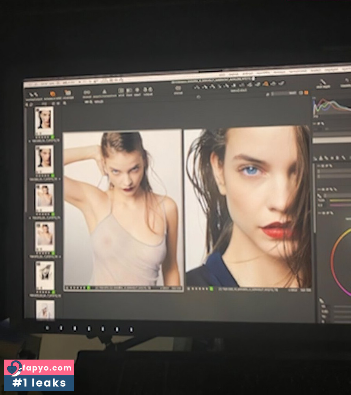This screenshot has height=395, width=351.
Task: Select the left image in the main viewer
Action: tap(123, 208)
